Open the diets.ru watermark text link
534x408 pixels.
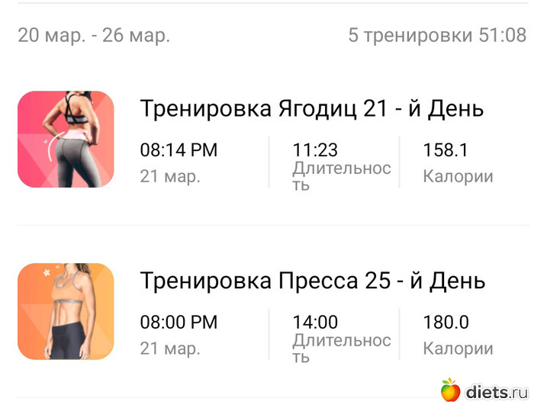[x=496, y=392]
